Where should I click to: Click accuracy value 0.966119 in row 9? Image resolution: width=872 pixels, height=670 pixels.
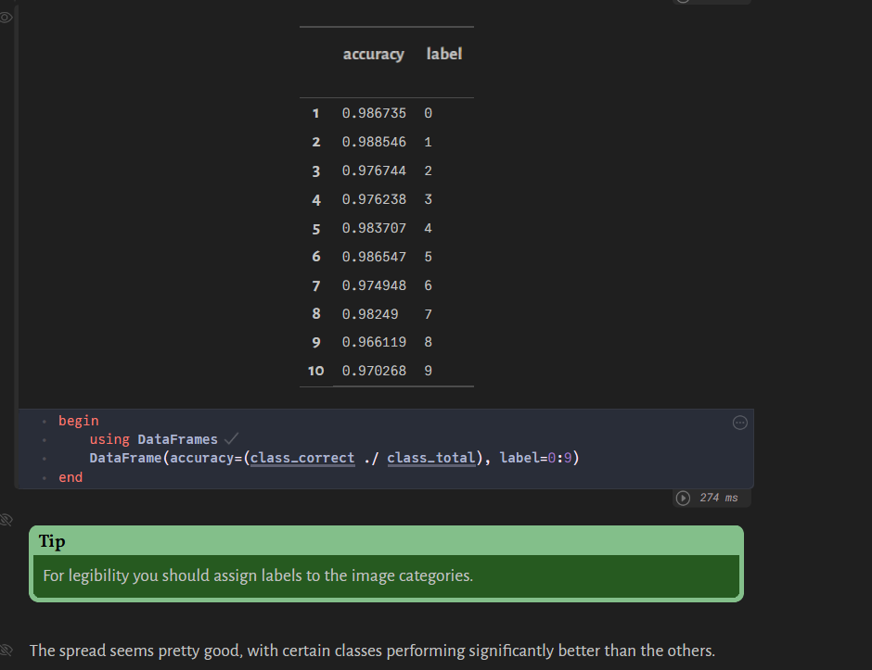coord(374,341)
